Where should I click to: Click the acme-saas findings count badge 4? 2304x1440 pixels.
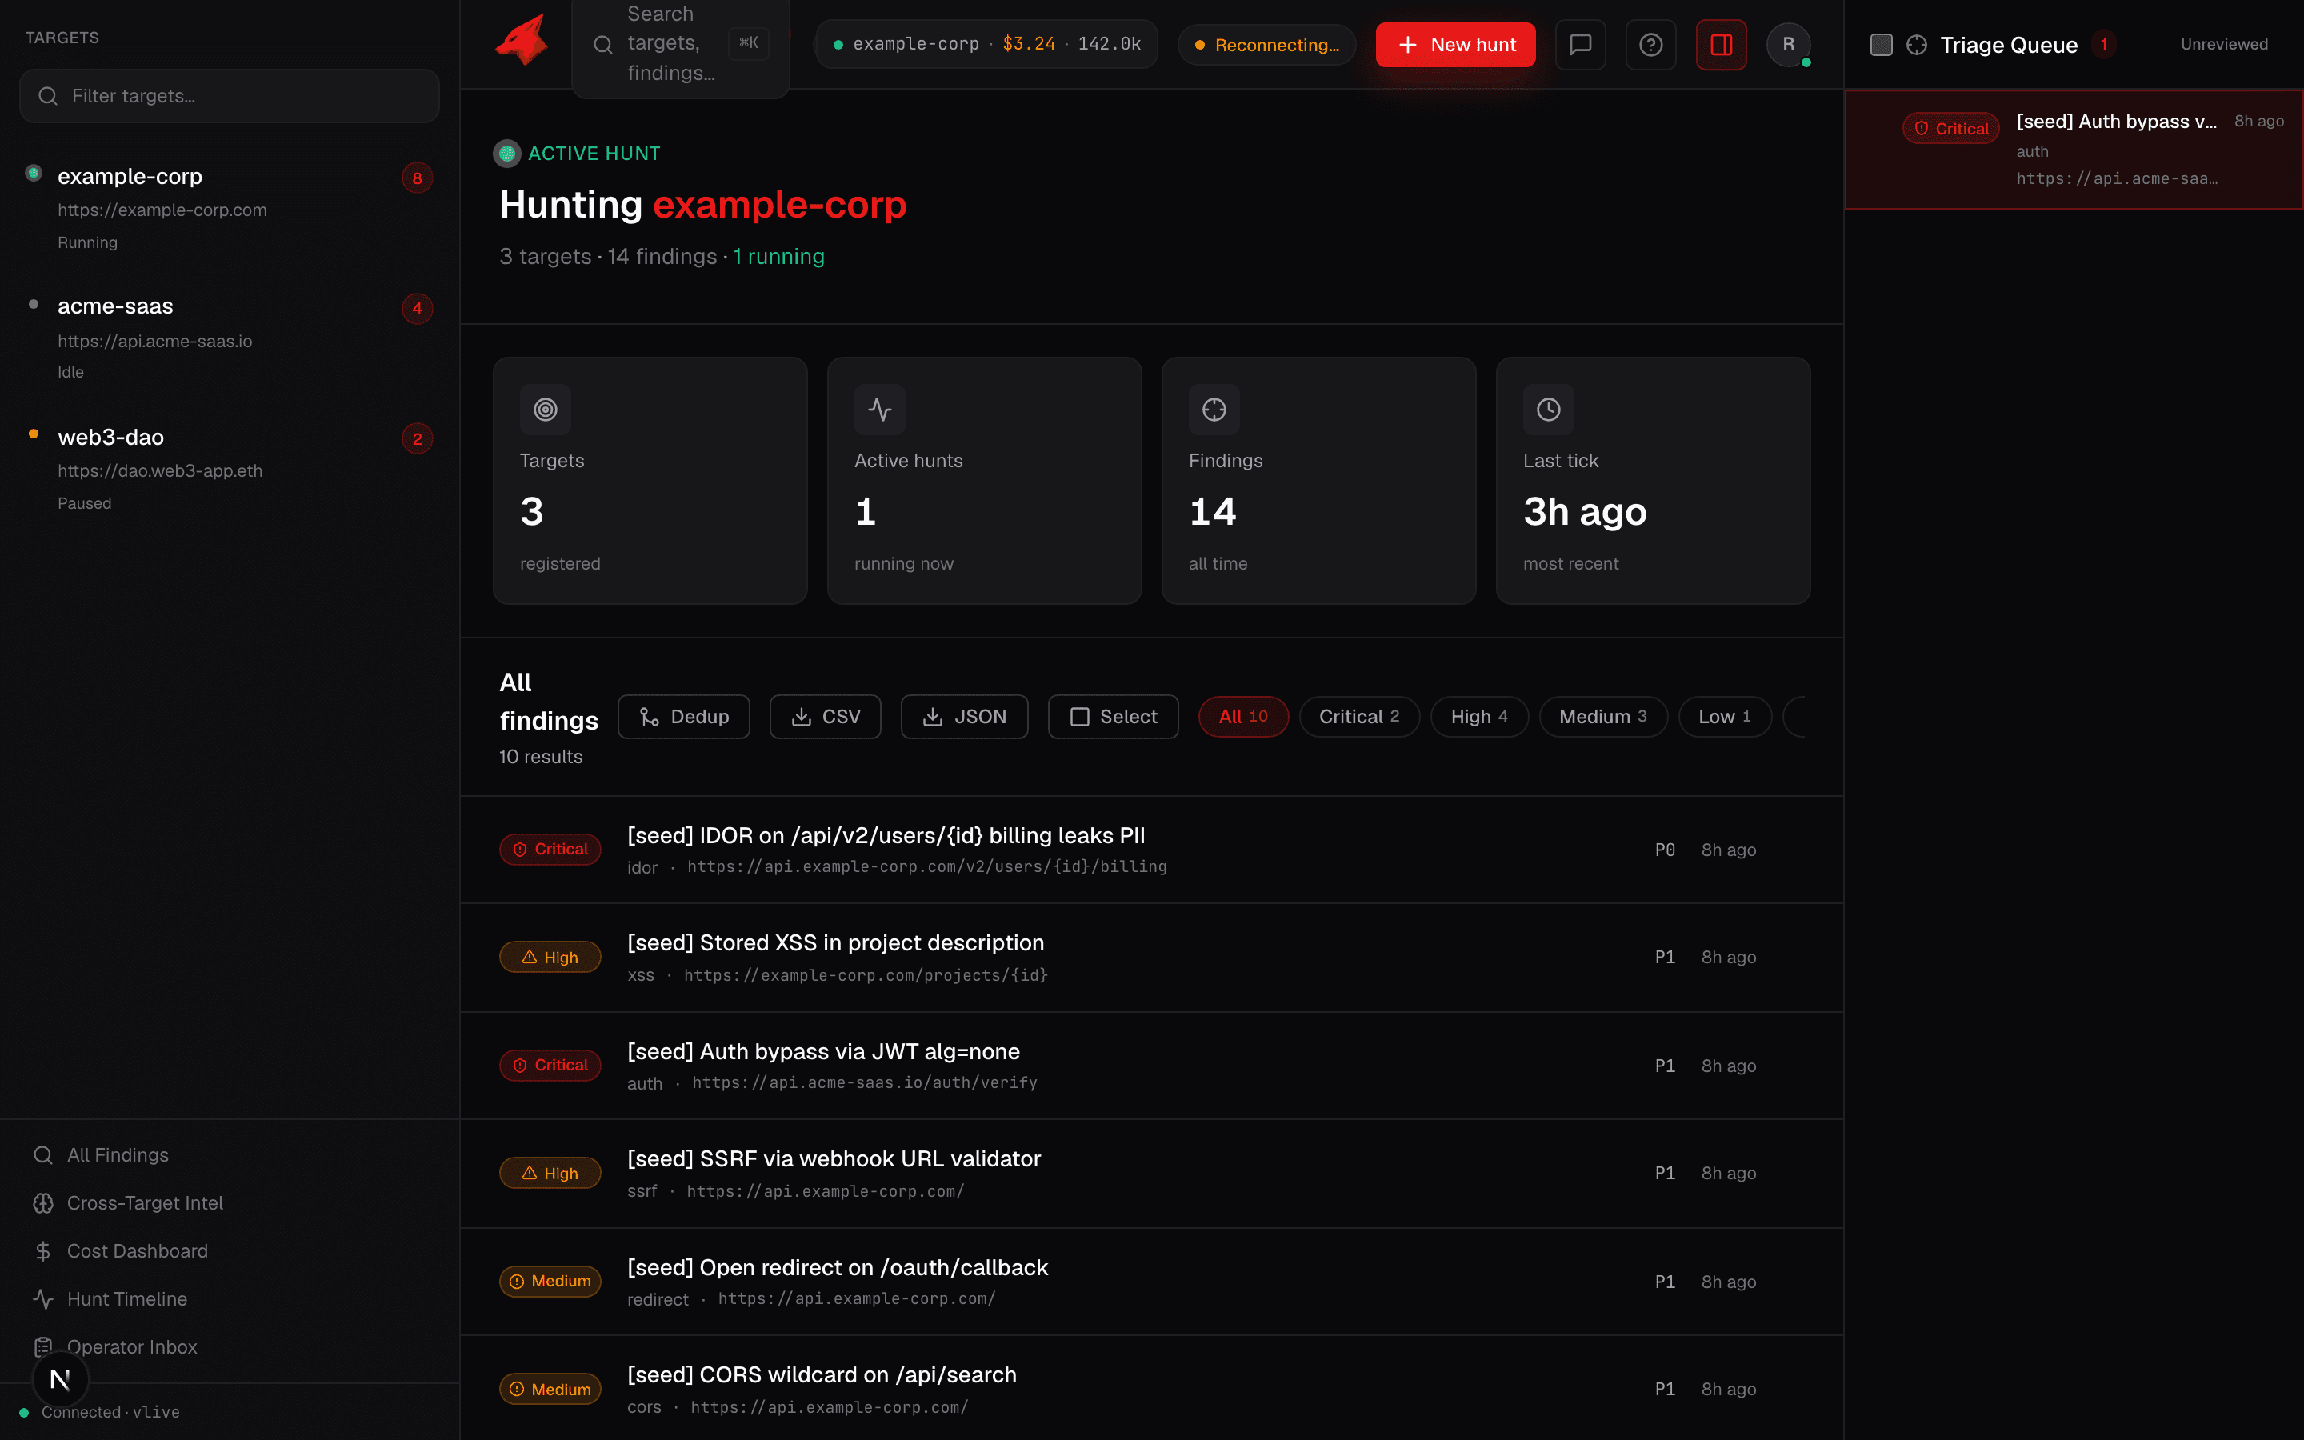click(x=417, y=309)
